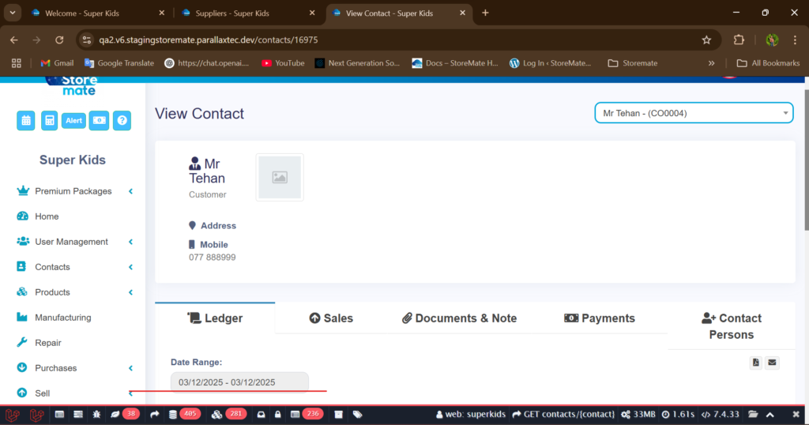
Task: Expand the Premium Packages chevron
Action: pos(130,191)
